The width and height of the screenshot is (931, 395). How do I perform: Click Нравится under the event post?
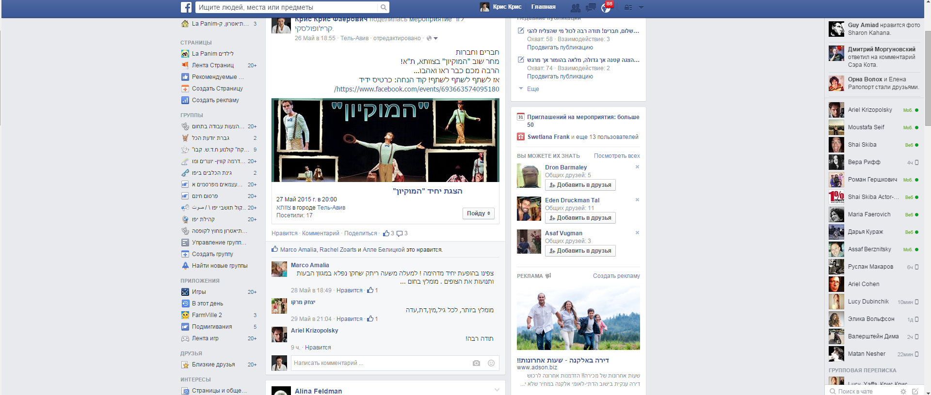284,233
